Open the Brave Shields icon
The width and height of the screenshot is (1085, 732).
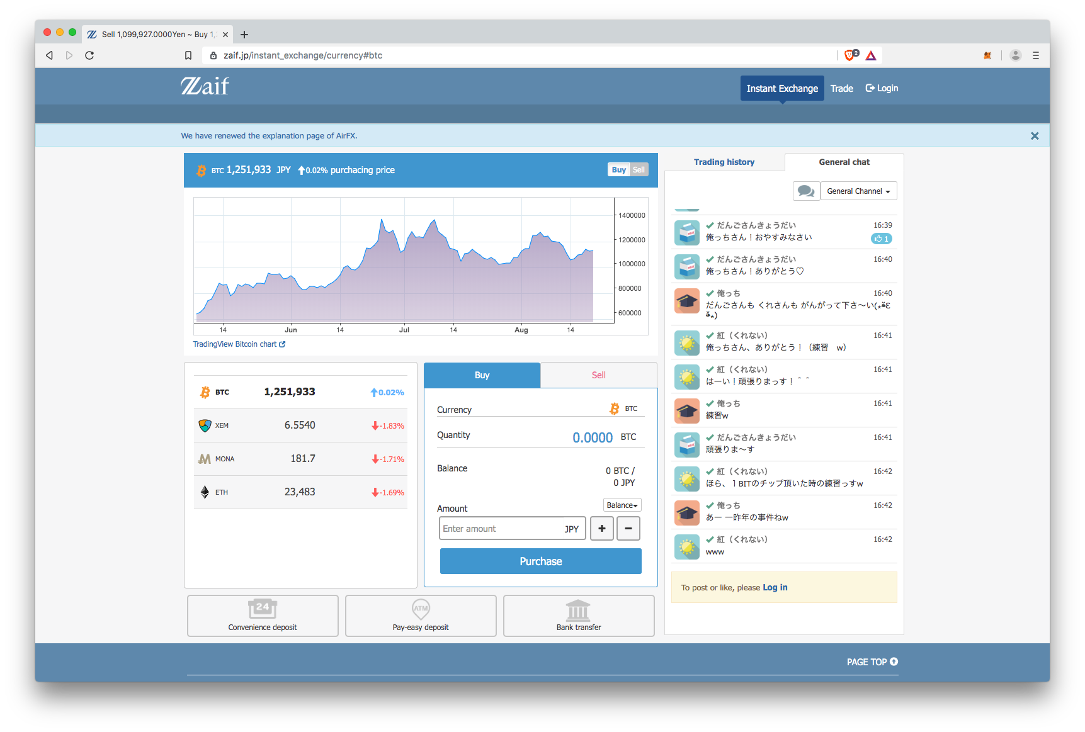coord(851,55)
